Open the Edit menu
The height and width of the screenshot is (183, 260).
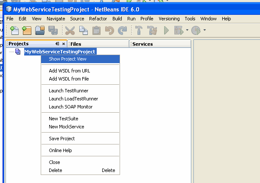[x=22, y=19]
